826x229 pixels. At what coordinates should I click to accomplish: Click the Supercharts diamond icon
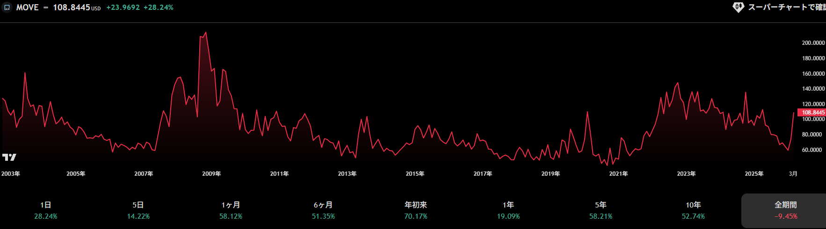point(738,7)
